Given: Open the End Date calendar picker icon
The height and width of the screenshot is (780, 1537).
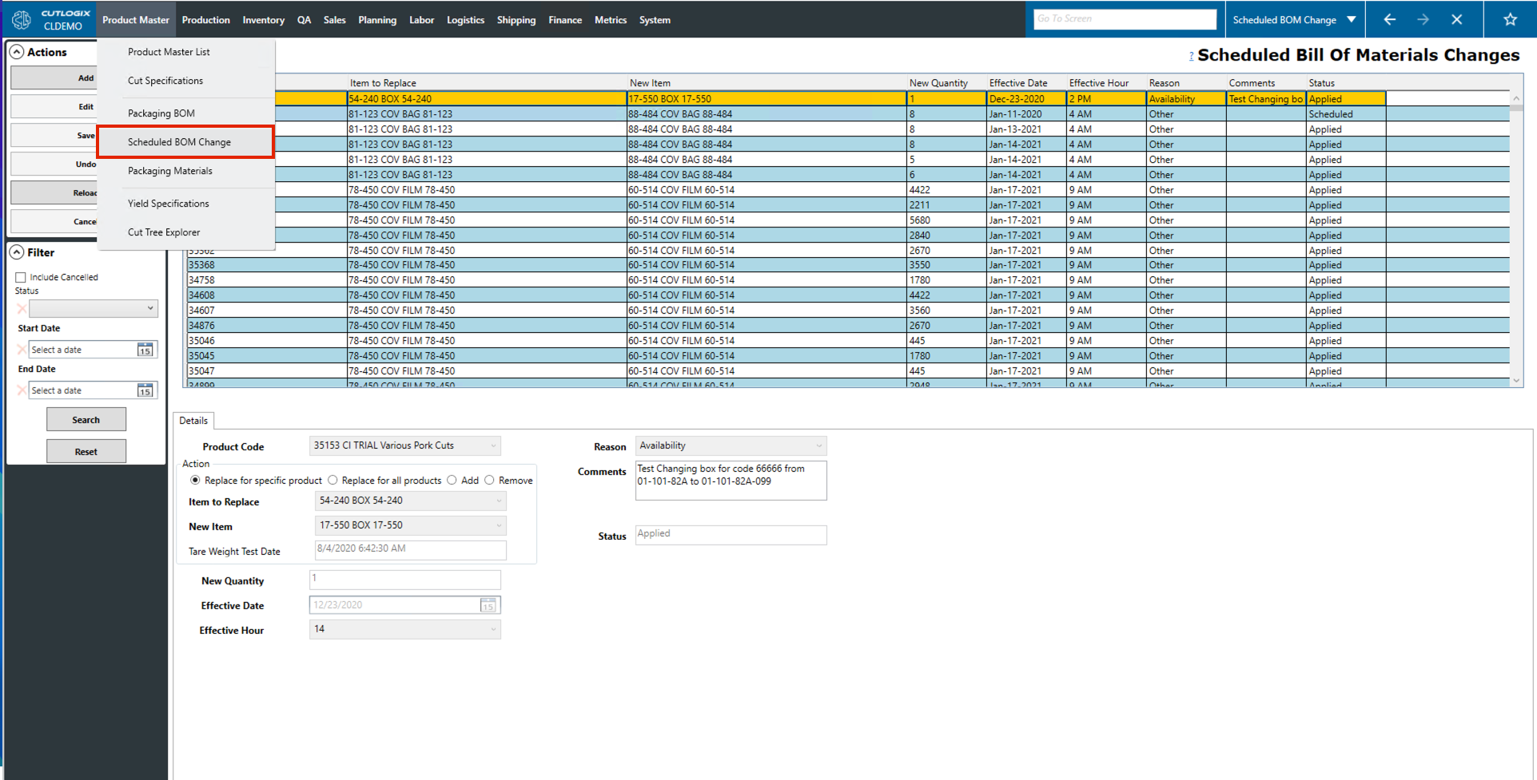Looking at the screenshot, I should (145, 390).
